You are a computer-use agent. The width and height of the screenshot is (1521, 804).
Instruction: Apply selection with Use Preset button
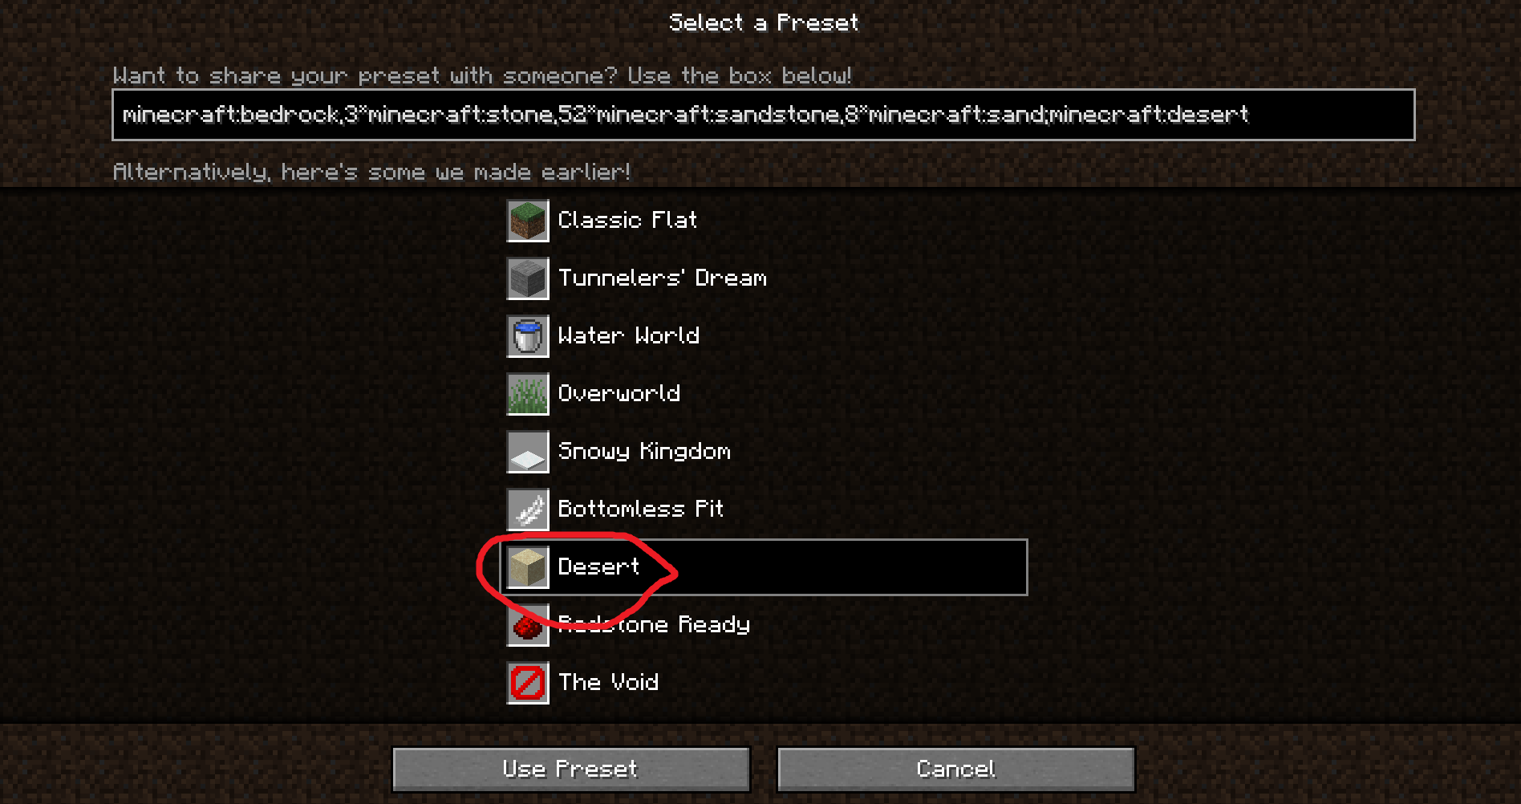click(571, 769)
